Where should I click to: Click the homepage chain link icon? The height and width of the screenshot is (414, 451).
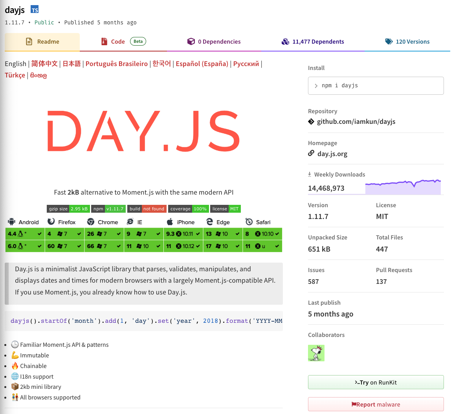point(311,153)
